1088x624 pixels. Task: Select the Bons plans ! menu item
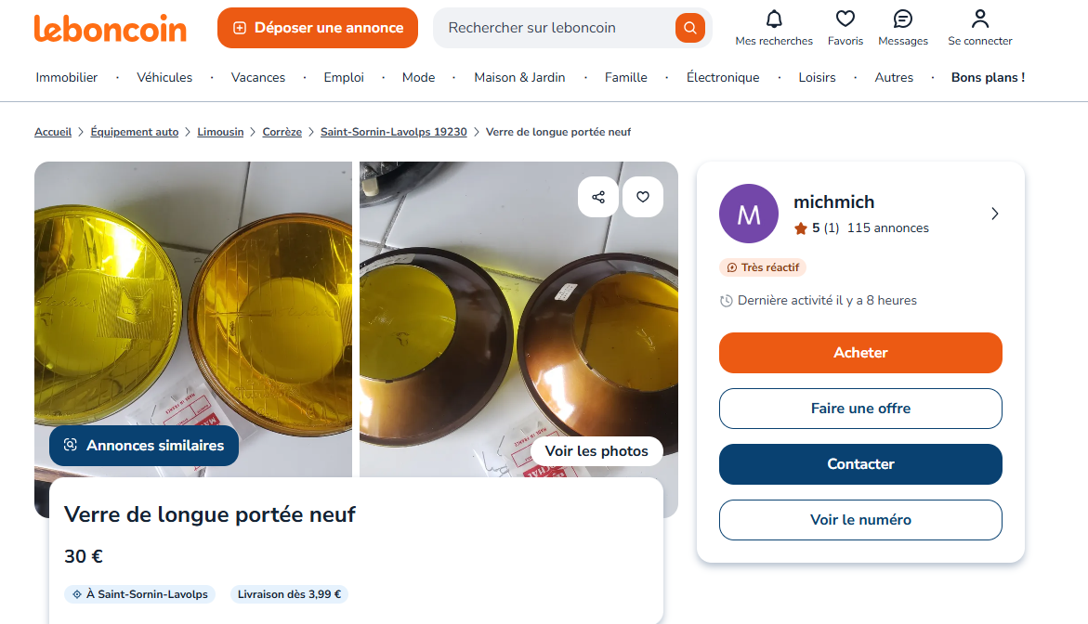988,78
